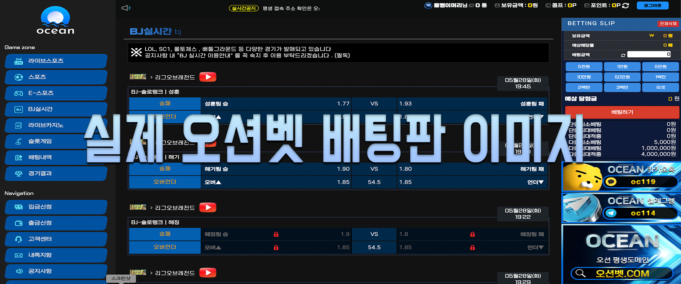Click the gamepad icon beside E-스포츠

pos(19,93)
